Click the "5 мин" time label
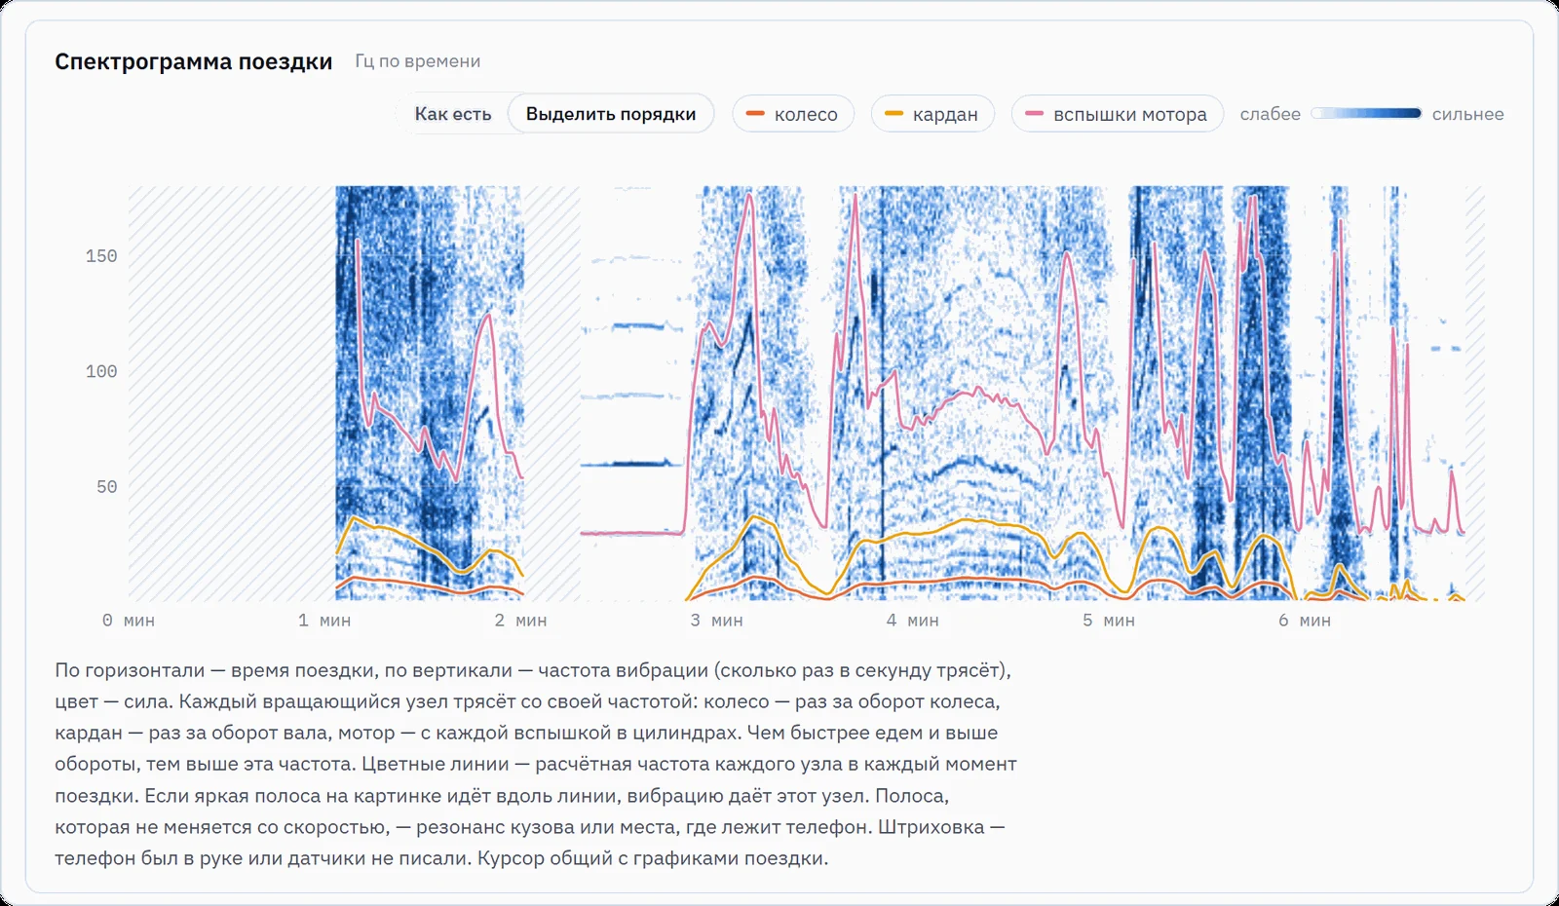Viewport: 1559px width, 906px height. (x=1108, y=621)
